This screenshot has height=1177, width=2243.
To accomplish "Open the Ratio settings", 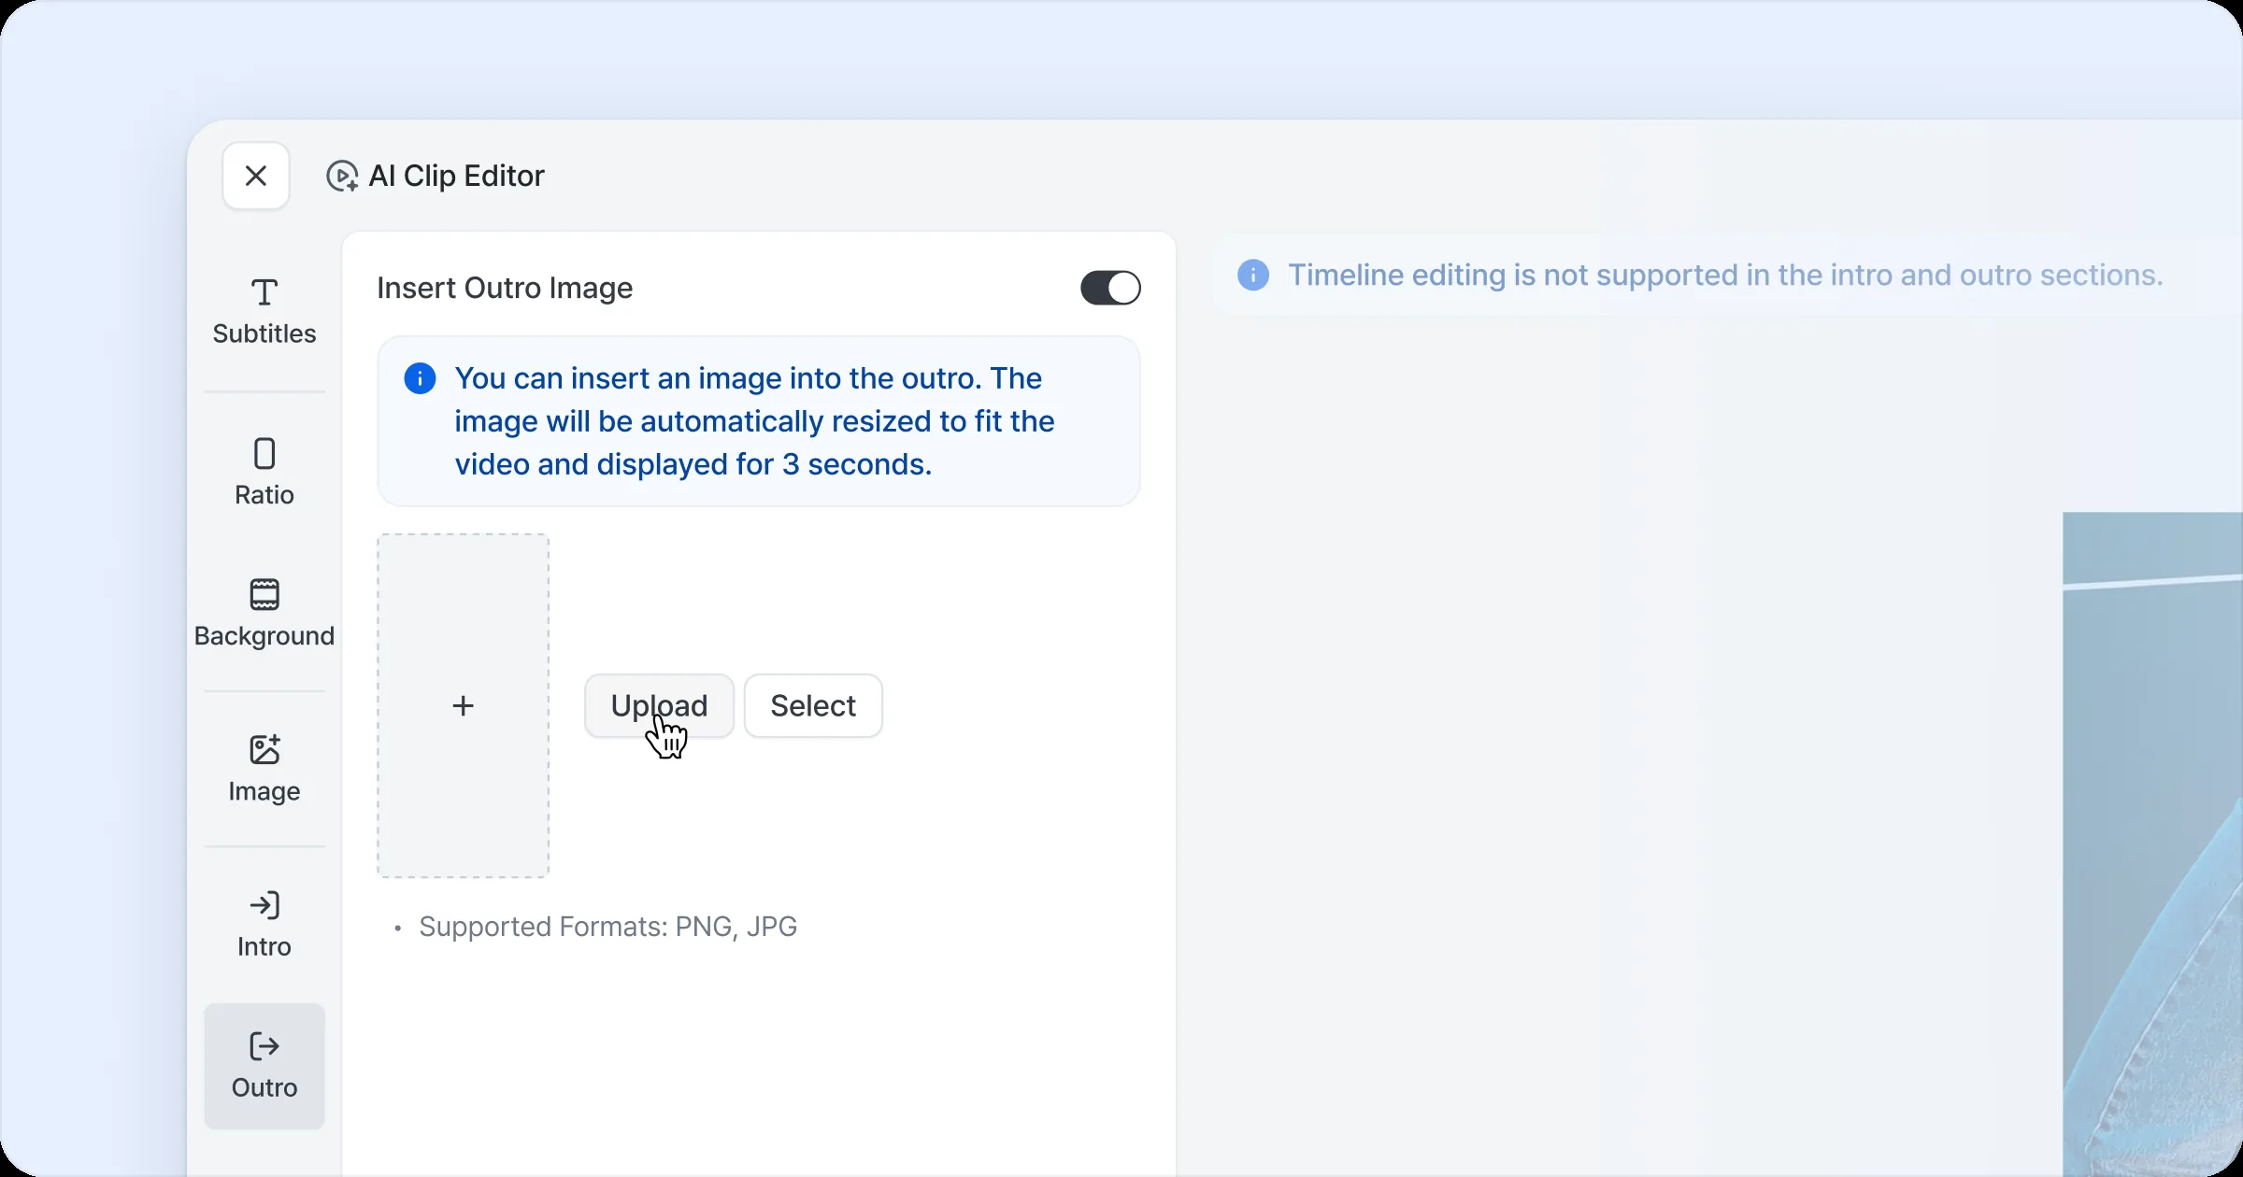I will (264, 473).
